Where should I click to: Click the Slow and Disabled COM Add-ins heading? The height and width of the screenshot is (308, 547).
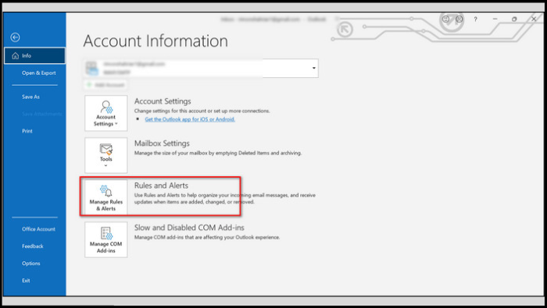[x=189, y=228]
